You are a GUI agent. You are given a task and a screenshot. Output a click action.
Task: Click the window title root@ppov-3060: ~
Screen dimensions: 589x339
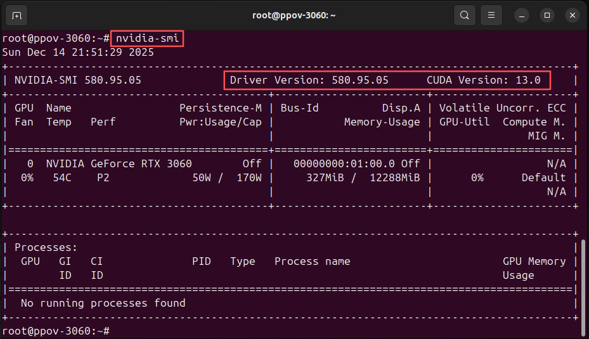294,15
